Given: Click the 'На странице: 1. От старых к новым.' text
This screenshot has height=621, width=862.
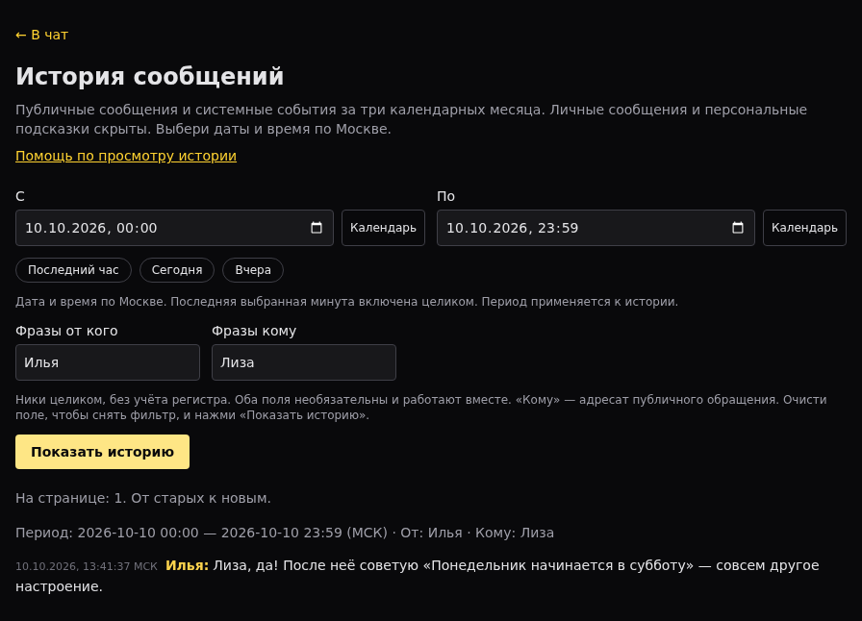Looking at the screenshot, I should [x=143, y=498].
